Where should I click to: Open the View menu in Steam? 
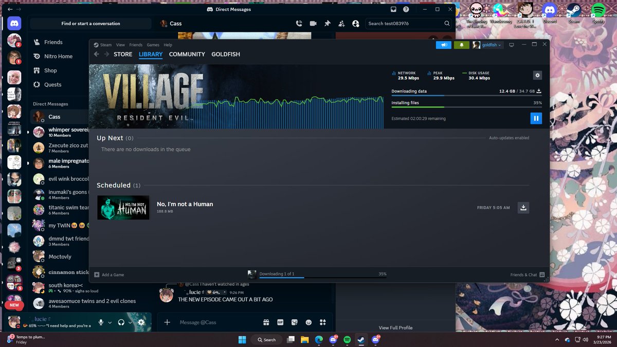click(120, 45)
